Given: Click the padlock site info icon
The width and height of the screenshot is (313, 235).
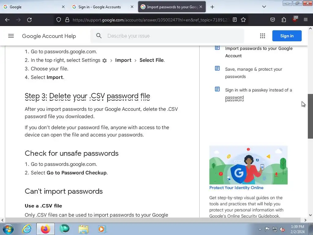Looking at the screenshot, I should 67,20.
